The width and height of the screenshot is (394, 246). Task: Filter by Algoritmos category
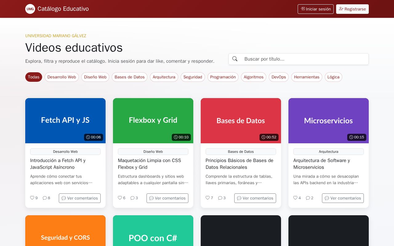pyautogui.click(x=254, y=77)
